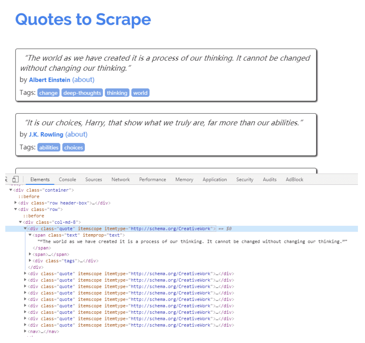Follow the (about) link next to J.K. Rowling
The image size is (365, 343).
pyautogui.click(x=76, y=134)
